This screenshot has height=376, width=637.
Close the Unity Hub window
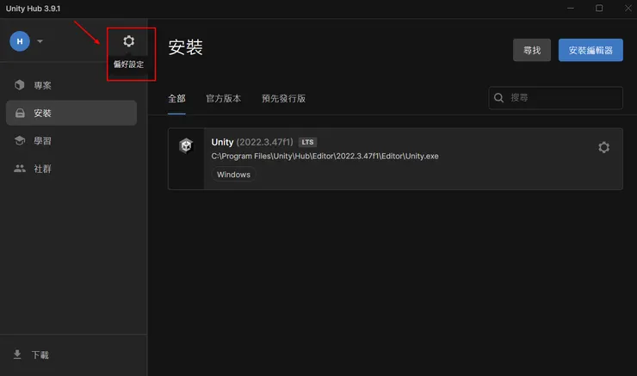[x=628, y=8]
